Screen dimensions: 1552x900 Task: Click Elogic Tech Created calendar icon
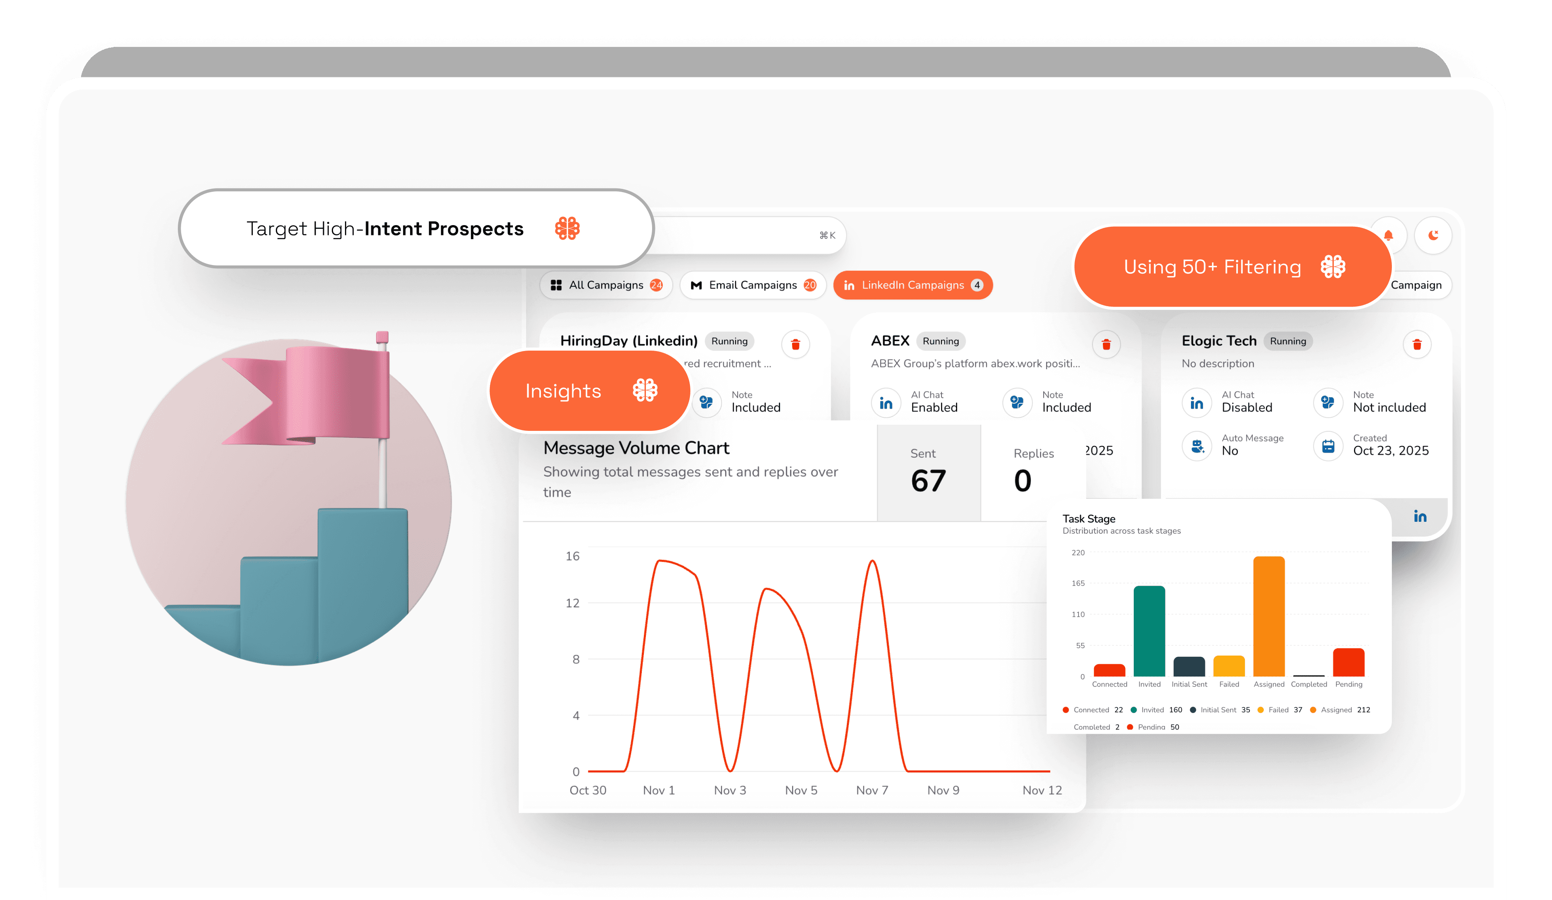(x=1328, y=446)
